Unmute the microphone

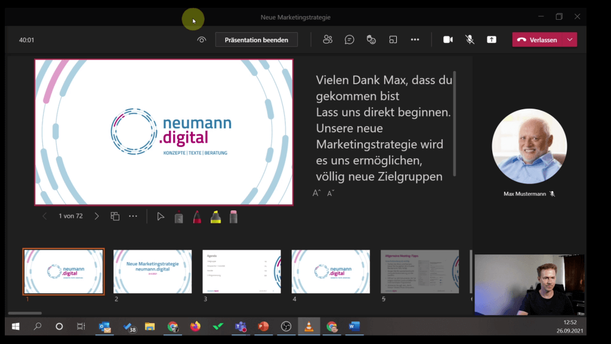[x=470, y=40]
